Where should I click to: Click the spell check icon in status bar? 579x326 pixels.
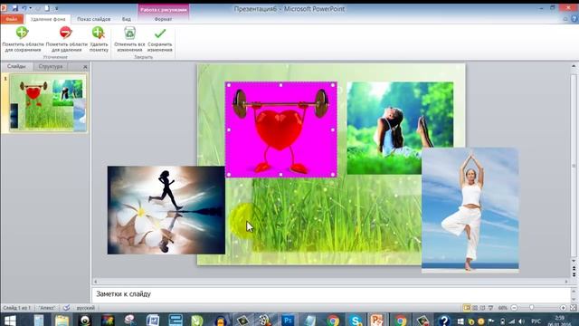[66, 308]
